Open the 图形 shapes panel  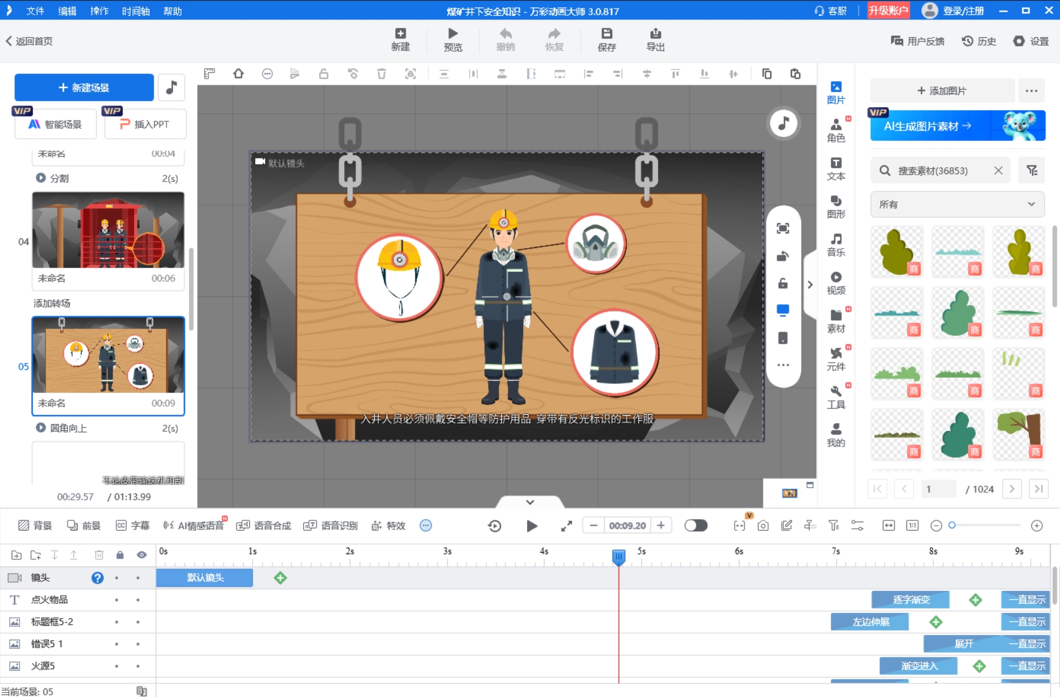coord(836,207)
